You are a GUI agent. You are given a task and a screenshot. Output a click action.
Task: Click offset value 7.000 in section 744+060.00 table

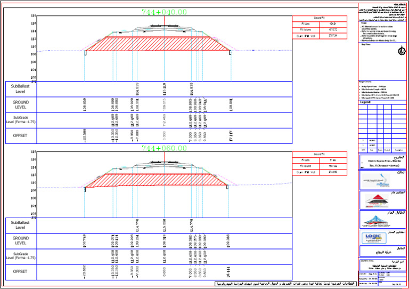point(191,272)
